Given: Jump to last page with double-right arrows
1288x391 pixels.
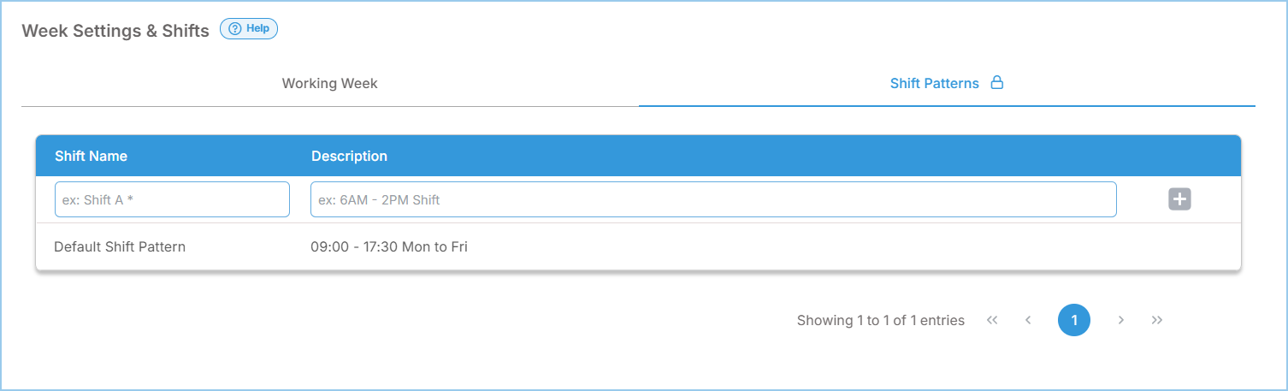Looking at the screenshot, I should click(x=1157, y=320).
